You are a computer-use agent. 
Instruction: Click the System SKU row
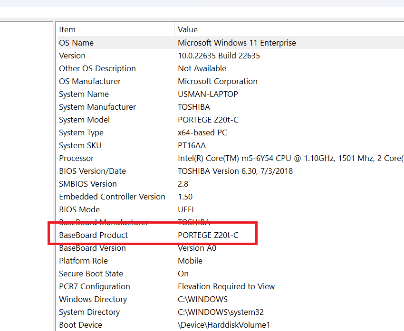(x=80, y=145)
